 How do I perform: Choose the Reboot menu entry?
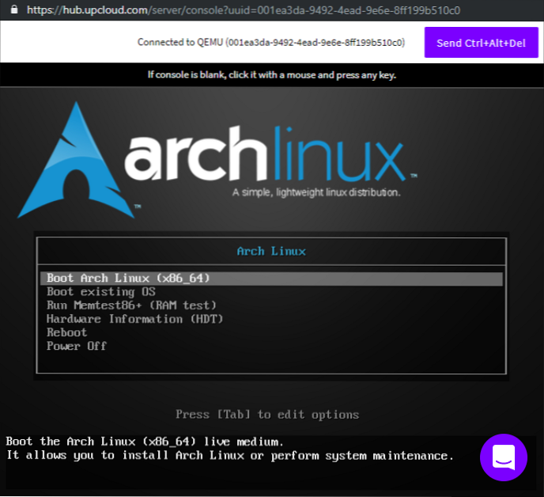[x=67, y=332]
